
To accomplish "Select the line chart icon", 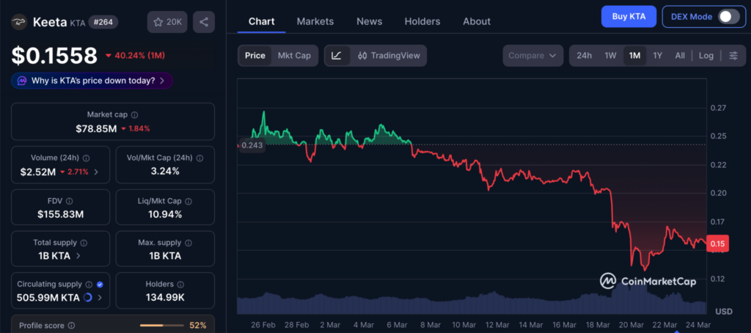I will tap(336, 56).
